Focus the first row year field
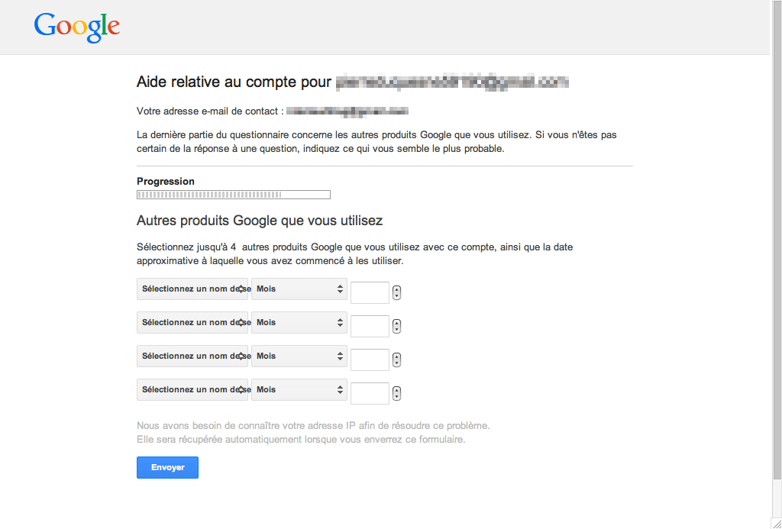This screenshot has height=529, width=782. [x=370, y=292]
